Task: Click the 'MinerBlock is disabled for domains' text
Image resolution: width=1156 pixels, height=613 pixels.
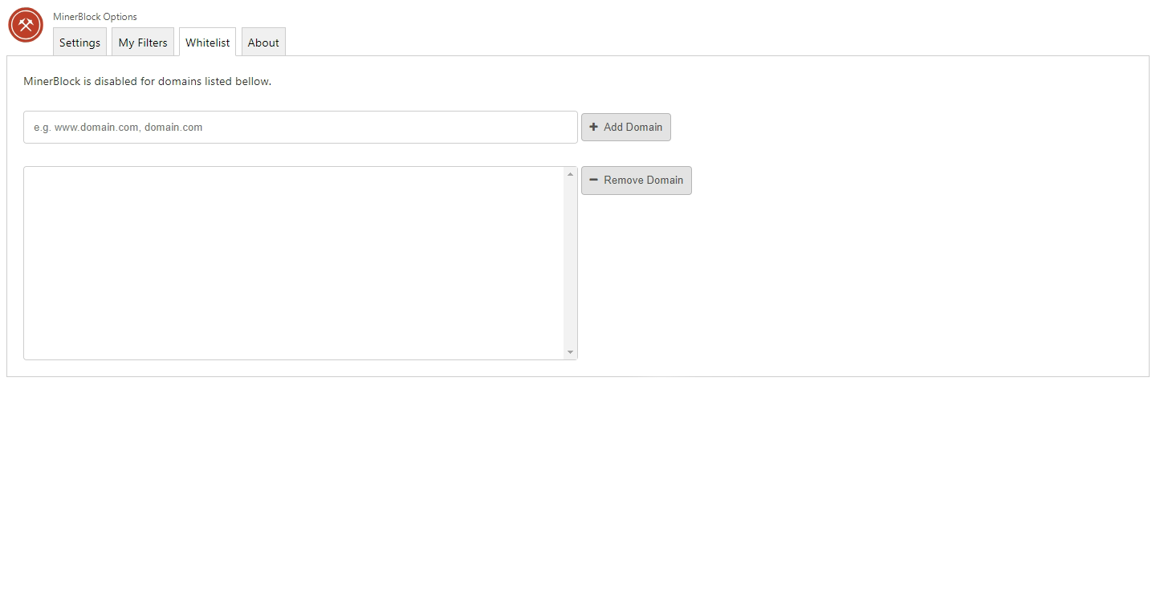Action: click(147, 81)
